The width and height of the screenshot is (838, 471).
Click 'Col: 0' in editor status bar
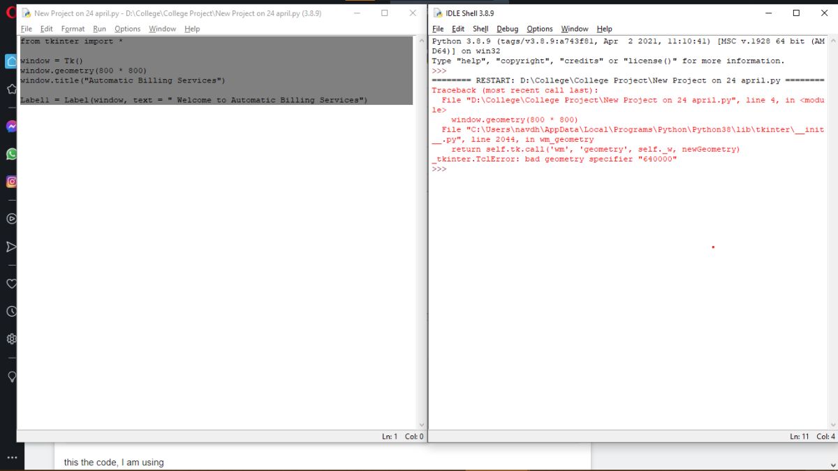[414, 437]
